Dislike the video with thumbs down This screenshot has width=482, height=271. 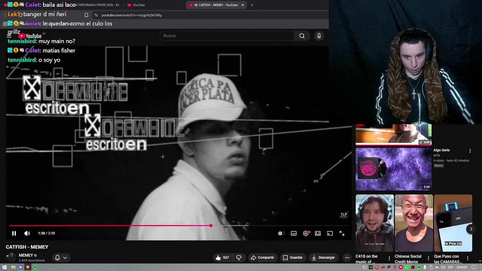(239, 257)
